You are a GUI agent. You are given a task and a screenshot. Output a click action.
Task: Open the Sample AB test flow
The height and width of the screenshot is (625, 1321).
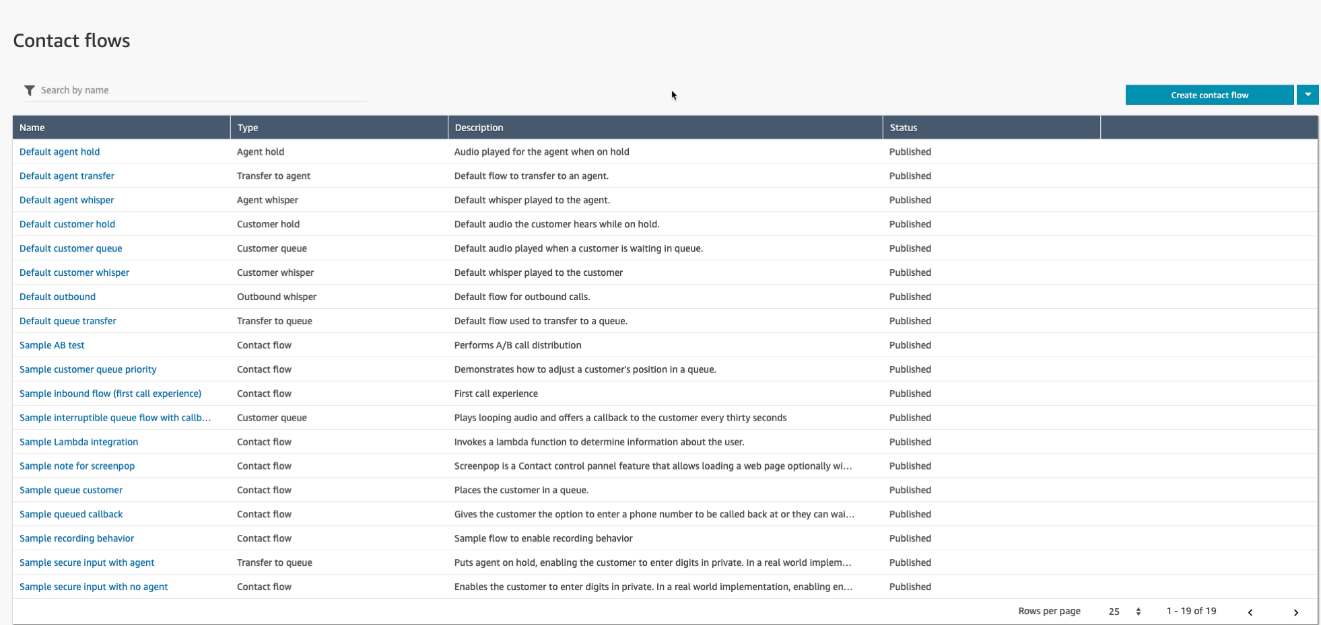pyautogui.click(x=52, y=345)
